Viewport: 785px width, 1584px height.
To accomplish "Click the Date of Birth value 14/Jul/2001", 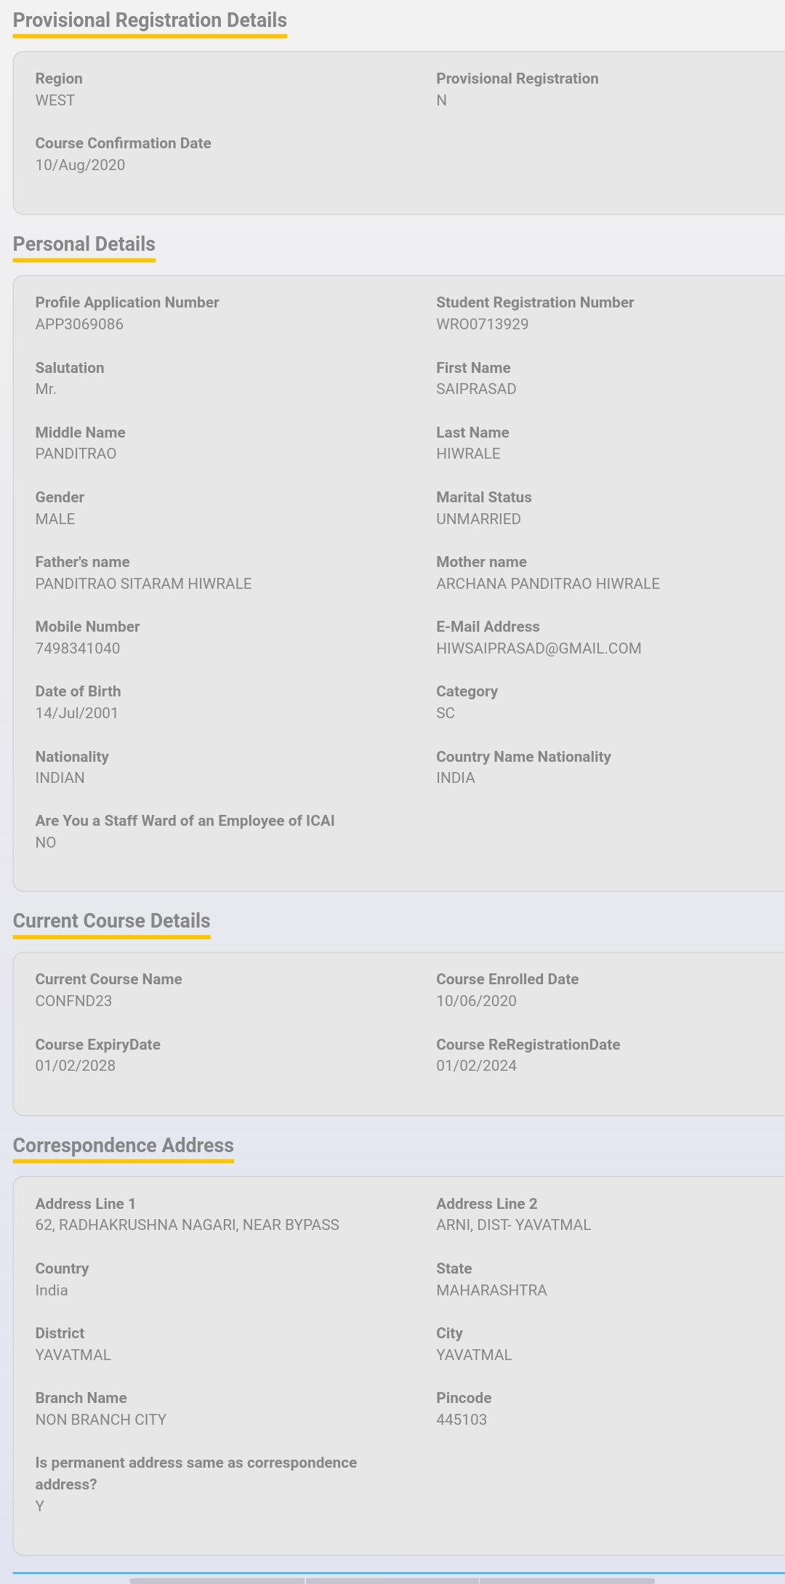I will point(76,713).
